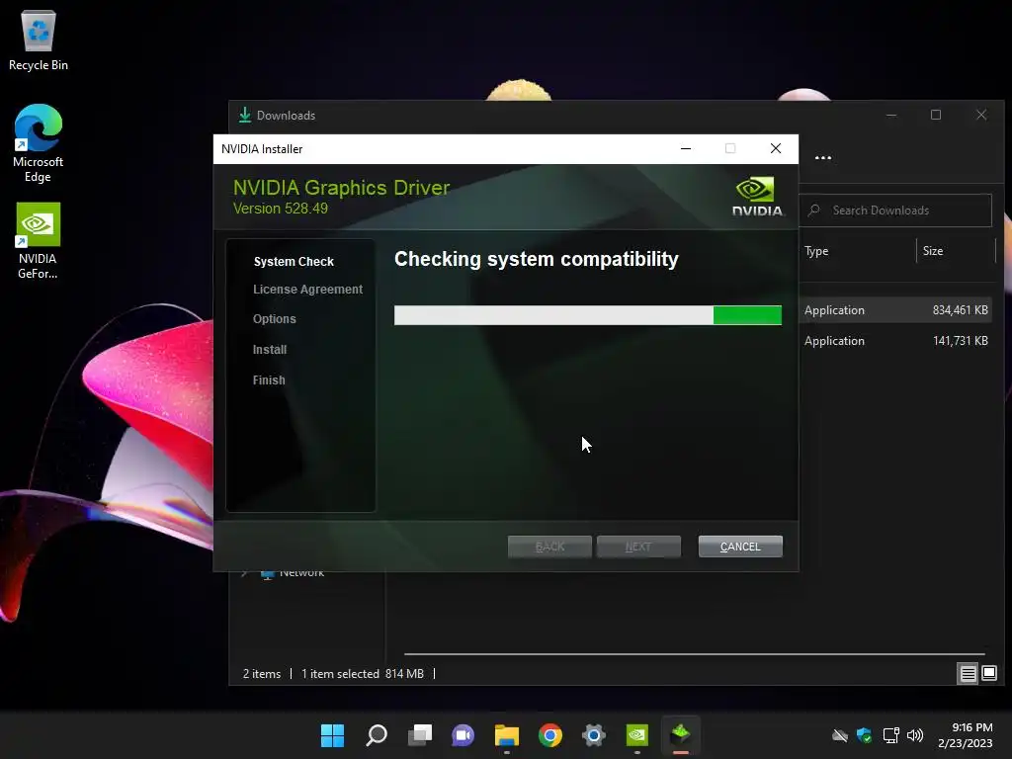Open Settings gear on taskbar
Screen dimensions: 1012x759
click(x=593, y=735)
